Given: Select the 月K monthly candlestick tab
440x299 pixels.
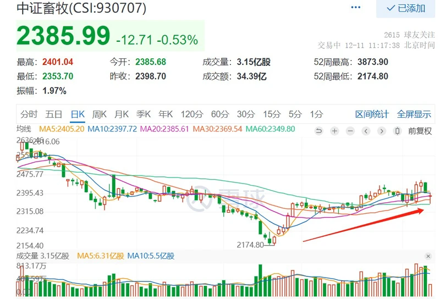Looking at the screenshot, I should pos(122,114).
